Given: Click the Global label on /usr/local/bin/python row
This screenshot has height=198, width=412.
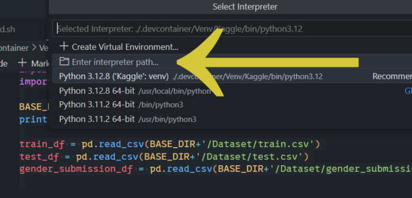Looking at the screenshot, I should 408,91.
